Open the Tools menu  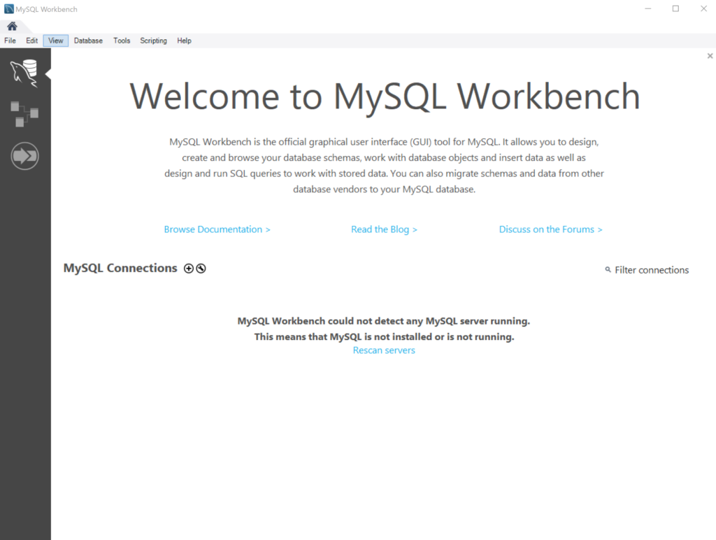(121, 41)
